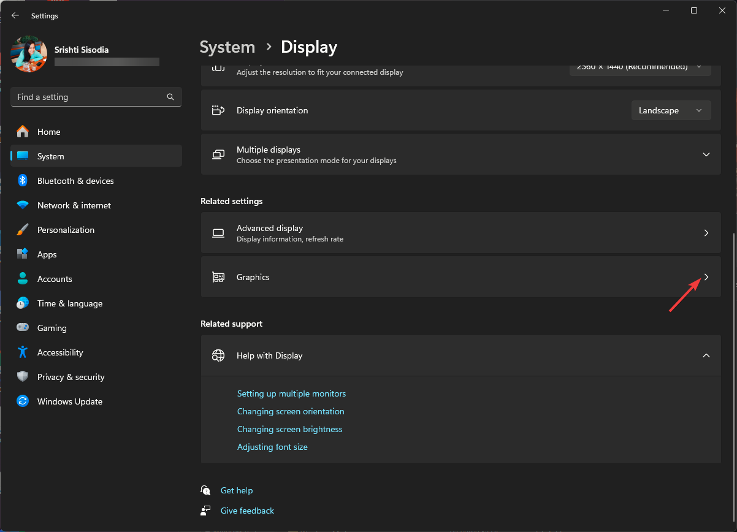The image size is (737, 532).
Task: Click System in the breadcrumb
Action: [x=227, y=47]
